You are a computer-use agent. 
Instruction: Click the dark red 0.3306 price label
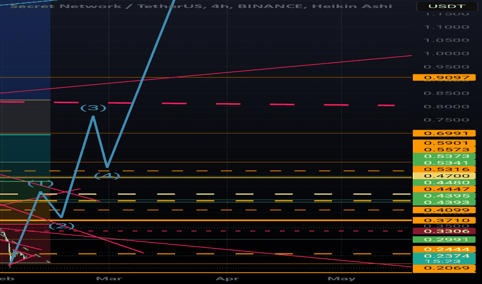click(444, 231)
